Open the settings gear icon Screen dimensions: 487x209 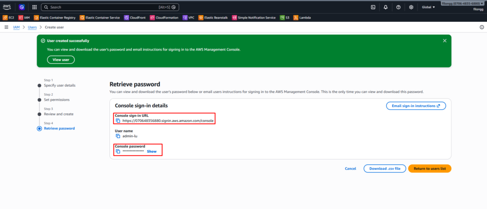pos(411,7)
